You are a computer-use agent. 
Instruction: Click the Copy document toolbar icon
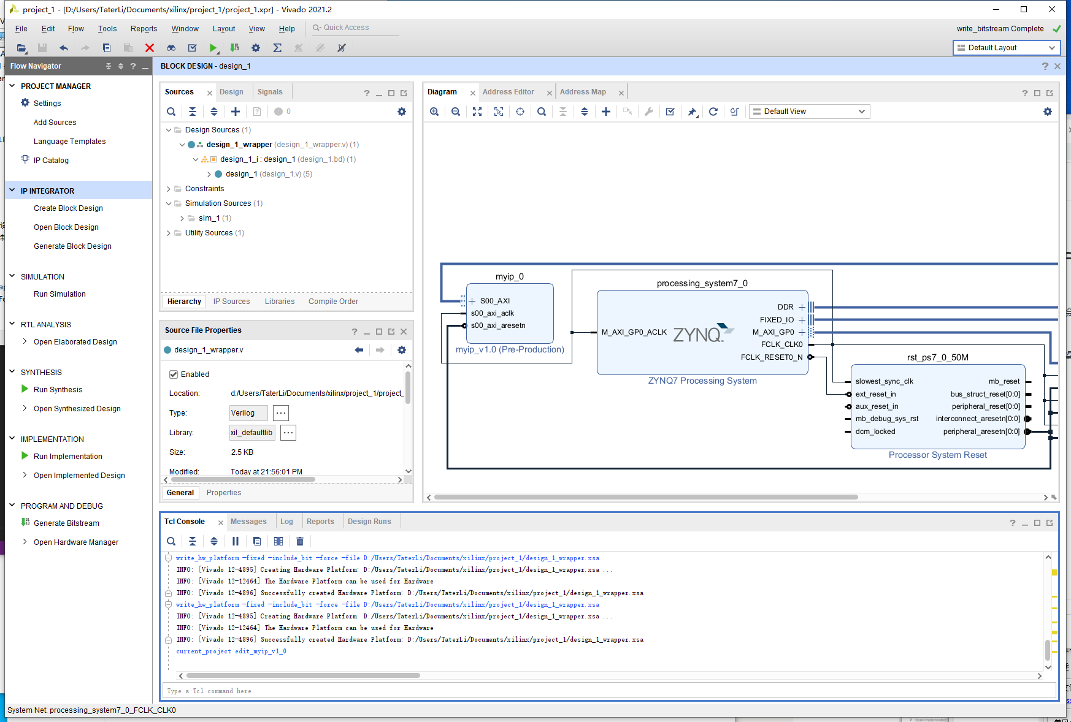pyautogui.click(x=107, y=48)
